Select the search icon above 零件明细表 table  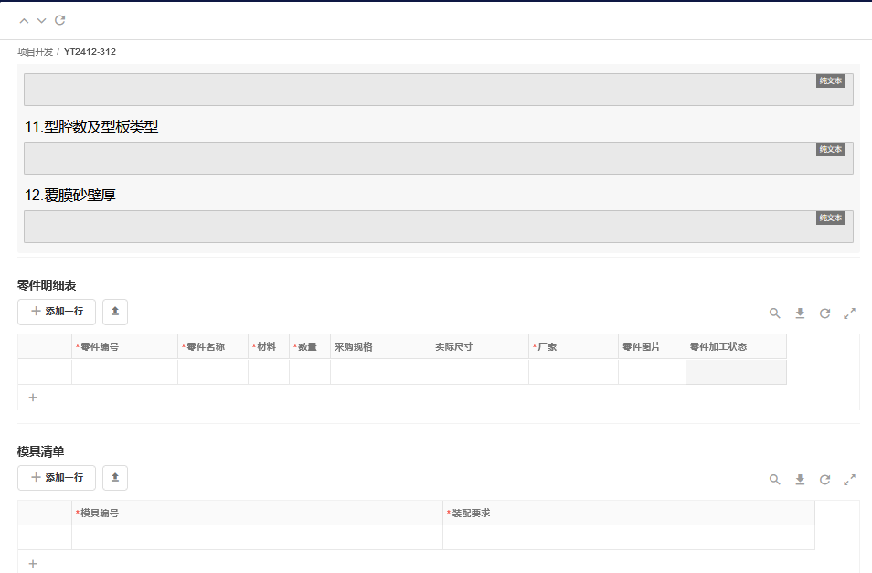pos(774,312)
